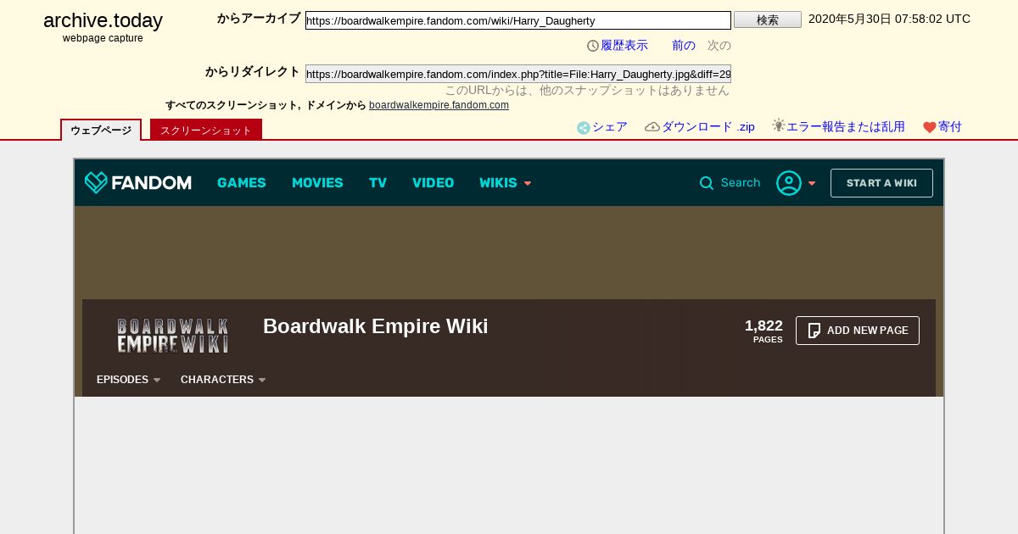Viewport: 1018px width, 534px height.
Task: Click the Search text in Fandom header
Action: click(x=741, y=183)
